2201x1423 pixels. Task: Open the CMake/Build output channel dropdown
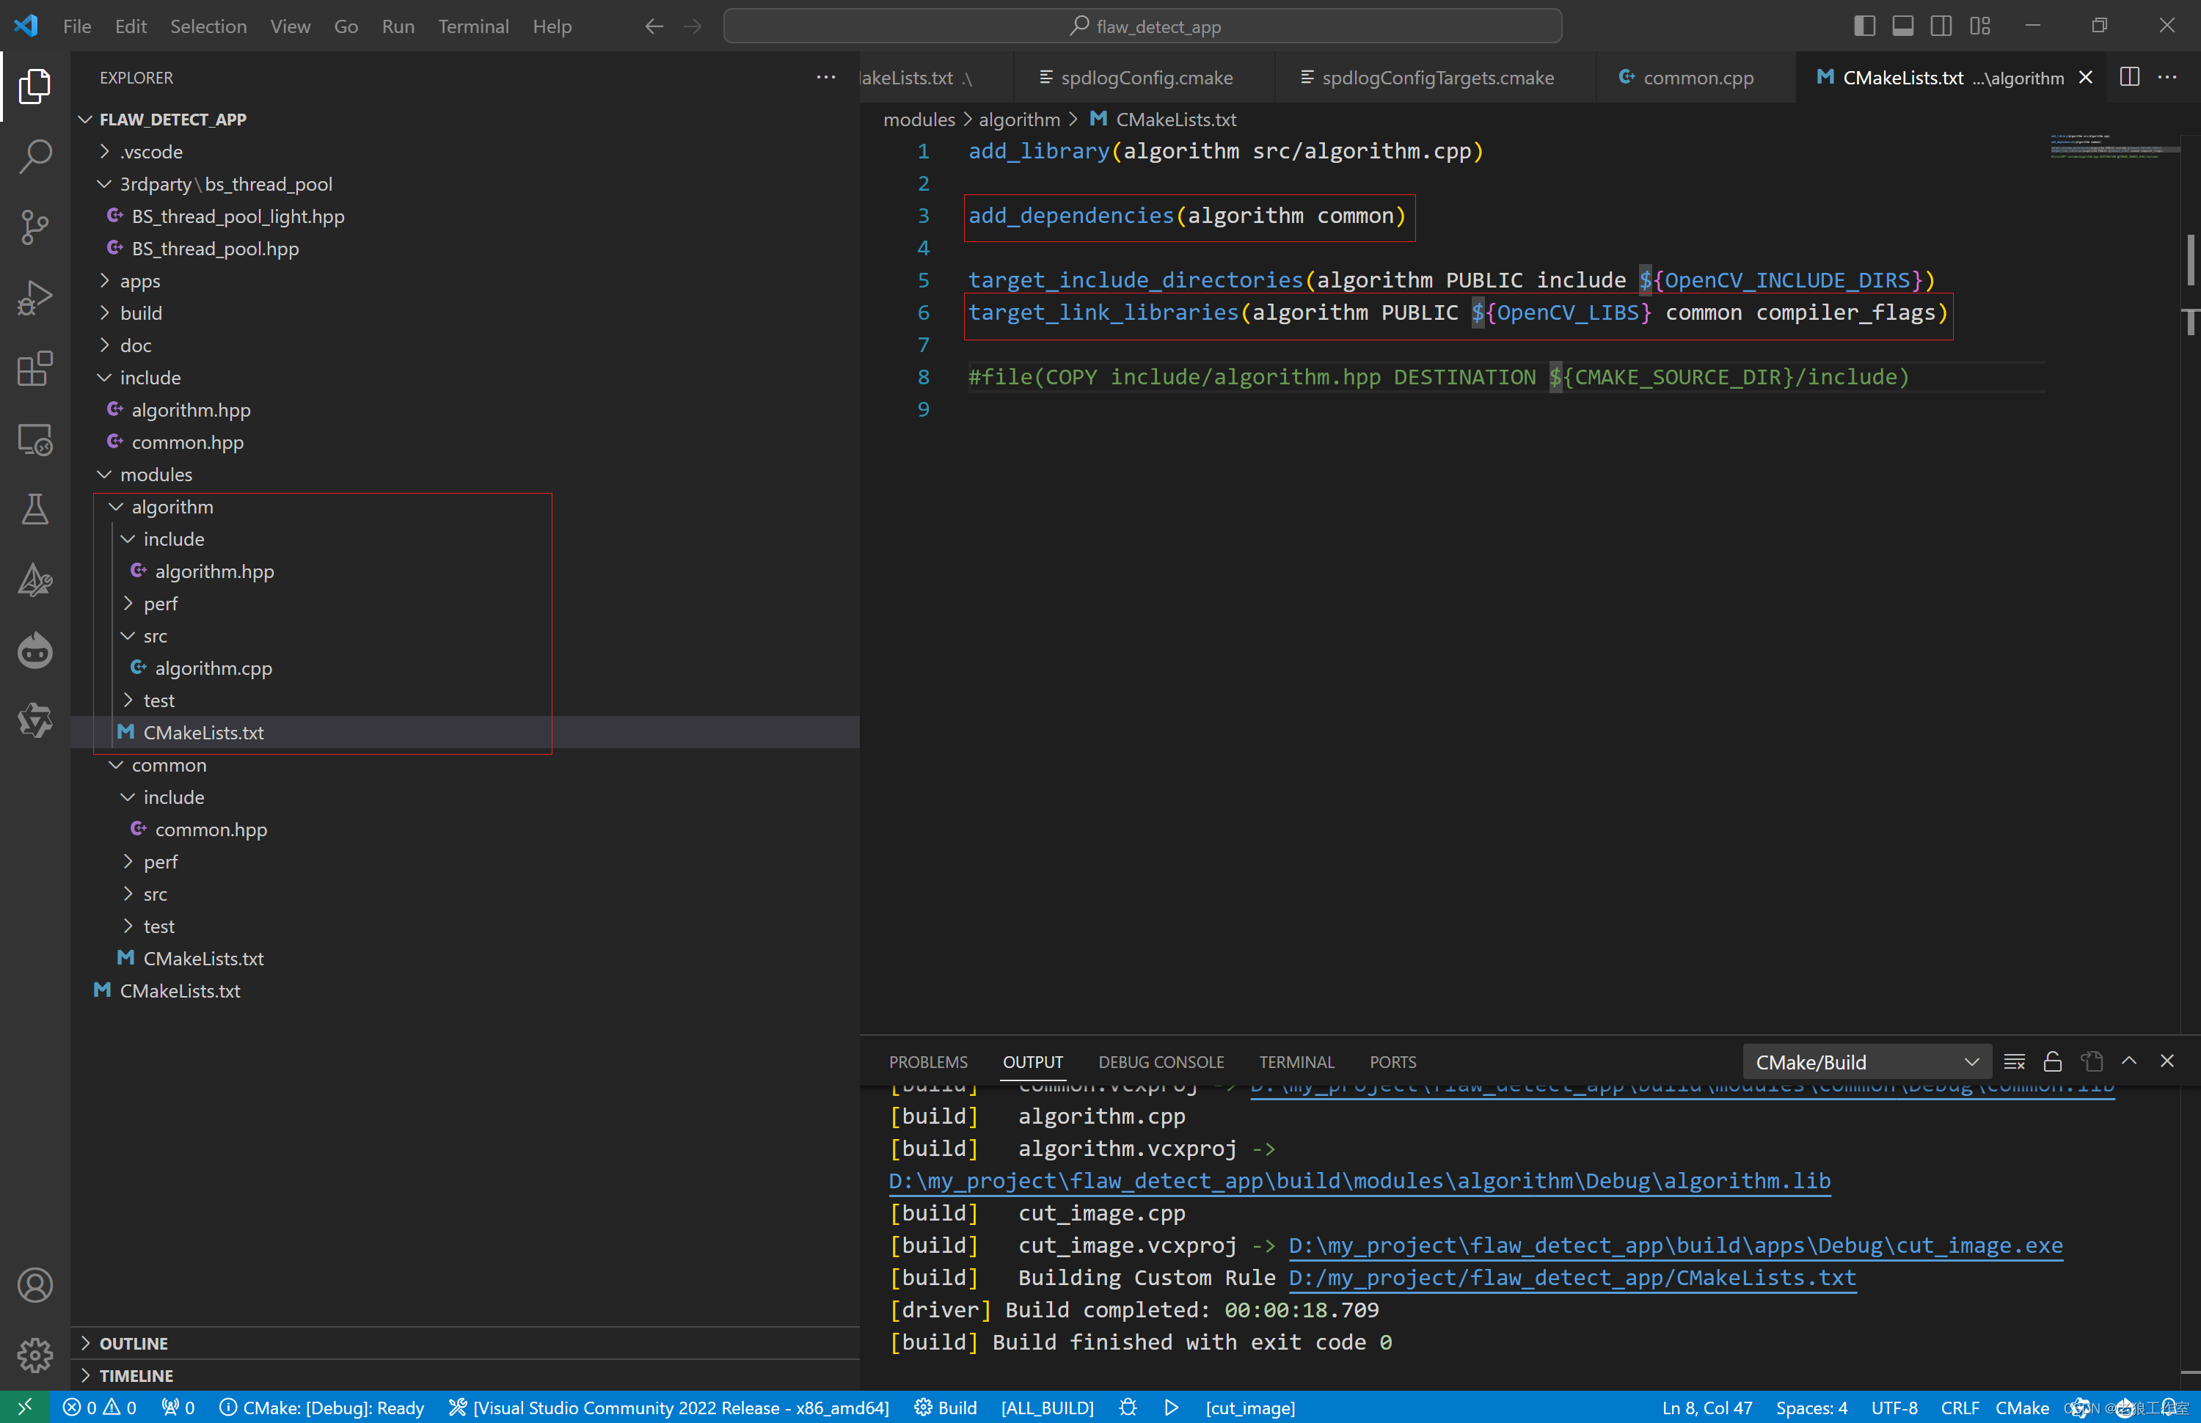[x=1865, y=1061]
